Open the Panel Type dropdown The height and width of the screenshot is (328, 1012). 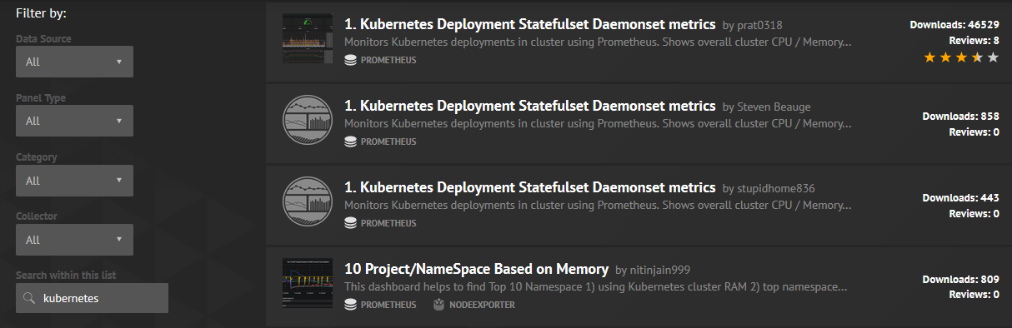tap(74, 121)
